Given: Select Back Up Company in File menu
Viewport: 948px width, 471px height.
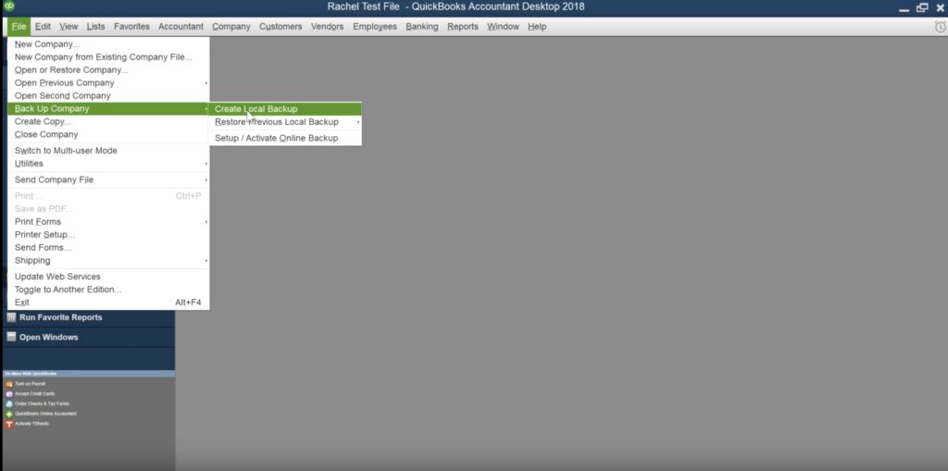Looking at the screenshot, I should (108, 109).
